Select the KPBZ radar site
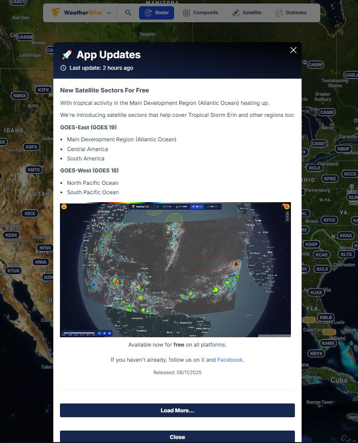Screen dimensions: 358x443 click(x=330, y=179)
